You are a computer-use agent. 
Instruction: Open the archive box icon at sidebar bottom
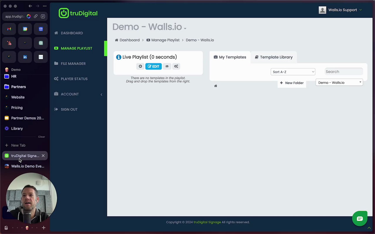(x=6, y=228)
